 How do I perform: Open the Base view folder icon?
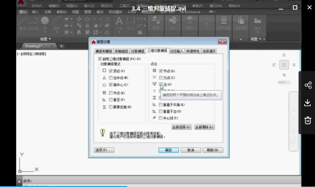pyautogui.click(x=257, y=21)
